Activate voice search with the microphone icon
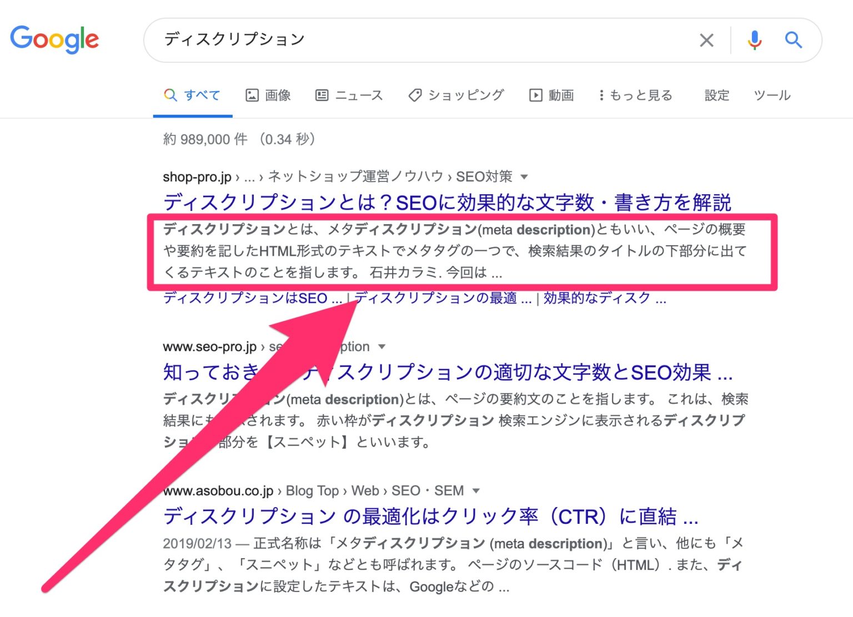Viewport: 853px width, 617px height. point(754,39)
